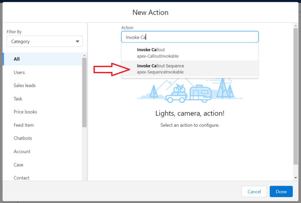Click category list scrollbar up arrow
This screenshot has height=203, width=301.
tap(84, 56)
